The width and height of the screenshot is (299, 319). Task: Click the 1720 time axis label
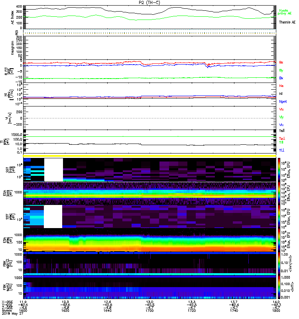(x=192, y=311)
